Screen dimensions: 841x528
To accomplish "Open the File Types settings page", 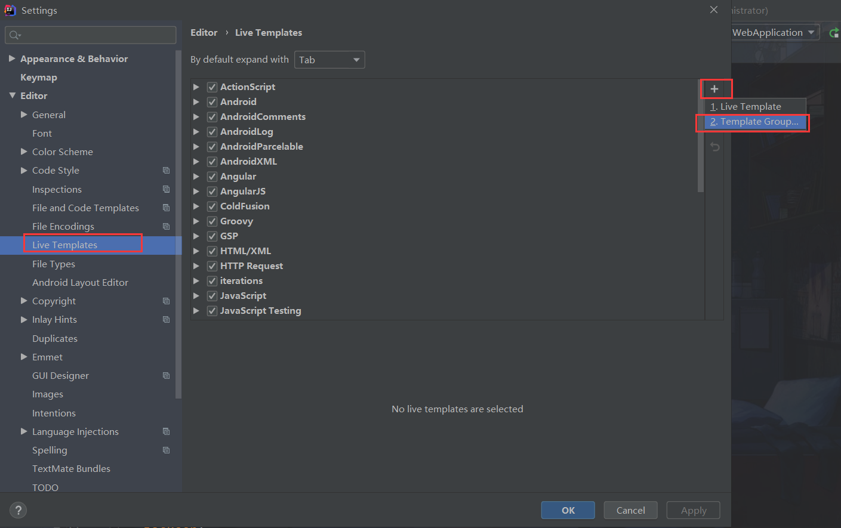I will pos(54,264).
